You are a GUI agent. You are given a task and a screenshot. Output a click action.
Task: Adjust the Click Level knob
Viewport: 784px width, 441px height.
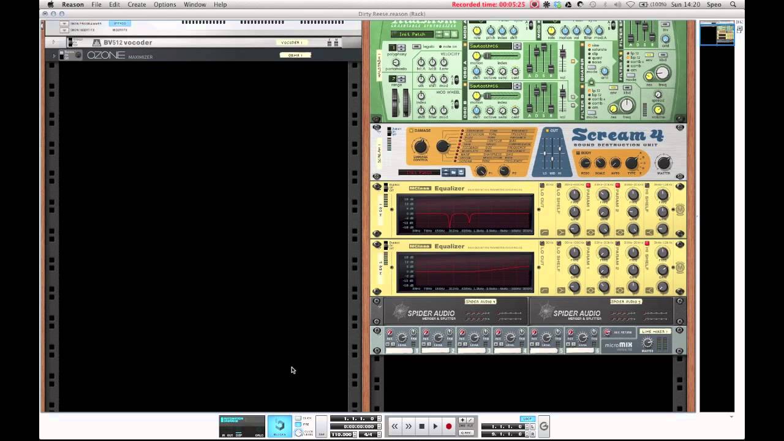point(299,433)
